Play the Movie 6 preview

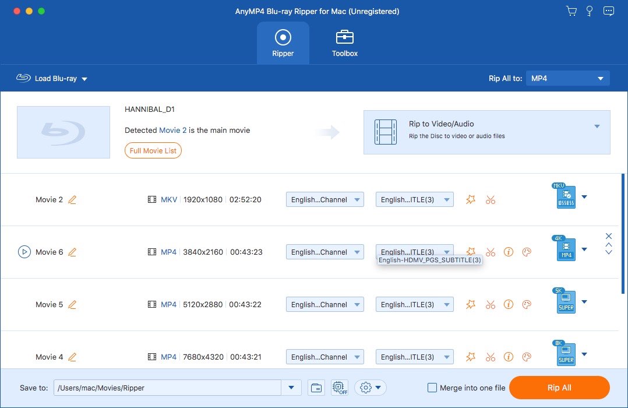click(23, 252)
